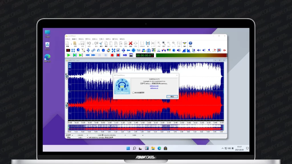Click the magnifier Zoom In icon
Screen dimensions: 292x164
(164, 43)
